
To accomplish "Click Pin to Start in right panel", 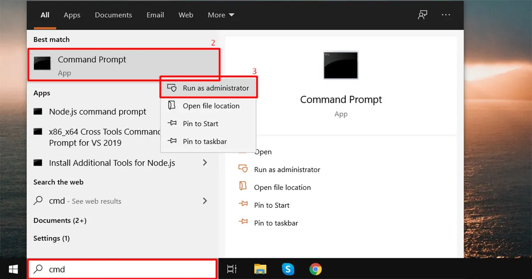I will (272, 205).
